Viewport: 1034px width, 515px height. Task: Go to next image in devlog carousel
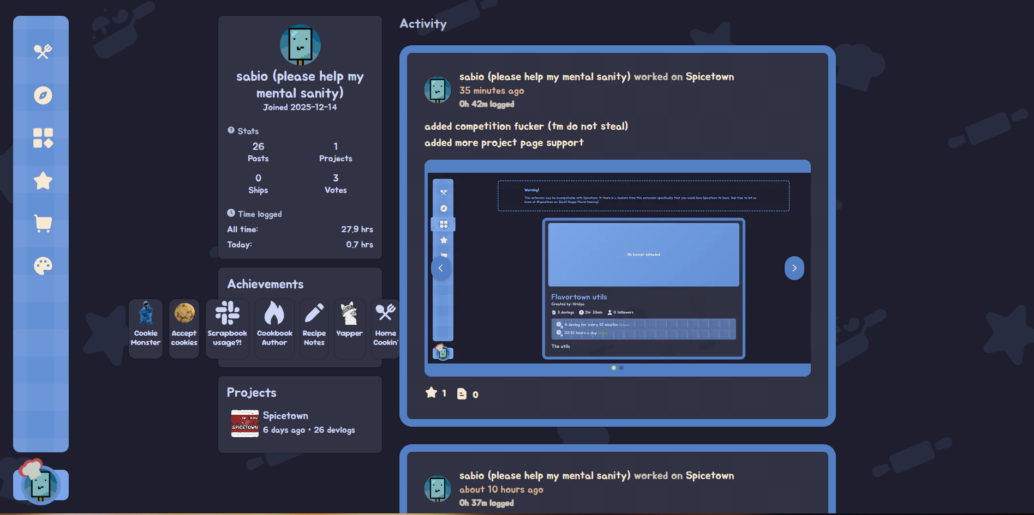tap(794, 268)
